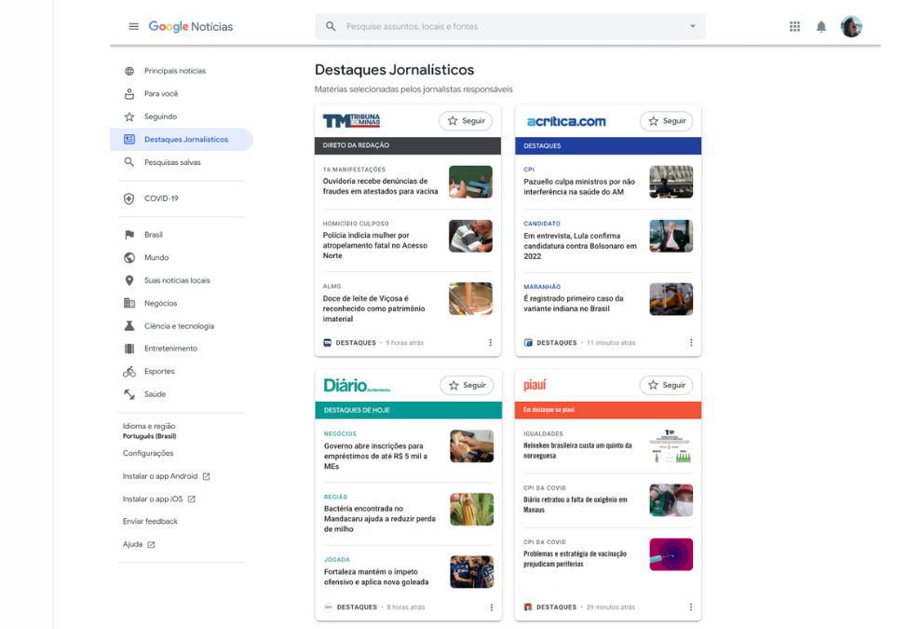
Task: Click the Entretenimento film icon
Action: [129, 349]
